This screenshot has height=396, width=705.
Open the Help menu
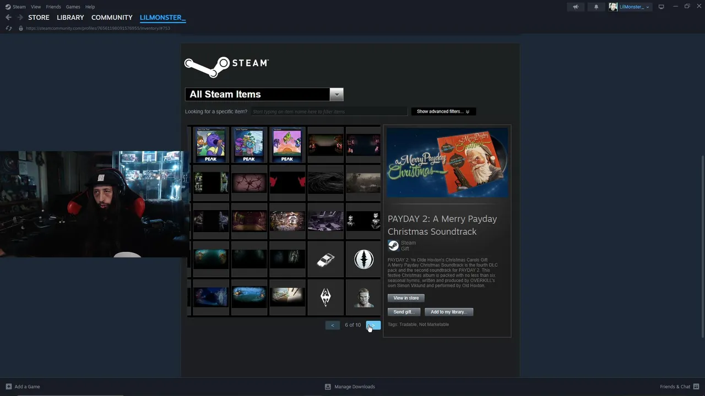click(x=90, y=7)
